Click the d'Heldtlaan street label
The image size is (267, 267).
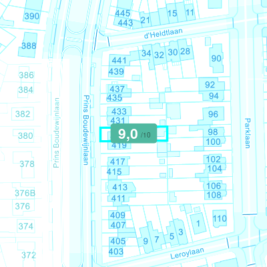pyautogui.click(x=164, y=33)
